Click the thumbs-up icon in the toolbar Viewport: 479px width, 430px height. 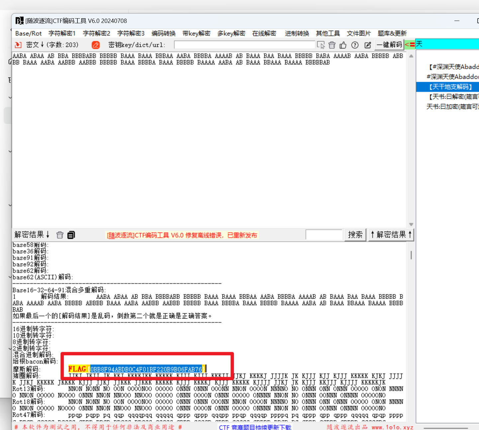point(343,45)
